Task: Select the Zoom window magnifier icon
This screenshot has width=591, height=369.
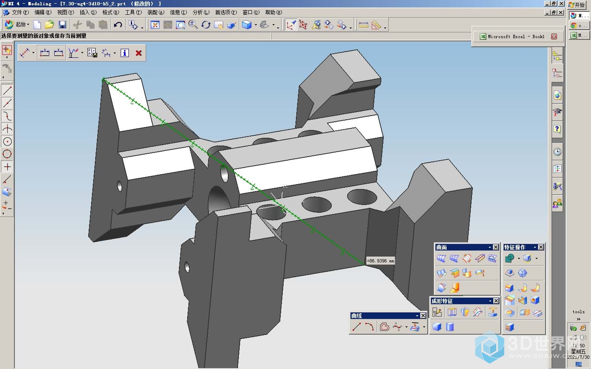Action: click(180, 25)
